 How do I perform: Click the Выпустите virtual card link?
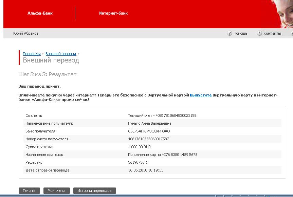pos(201,95)
